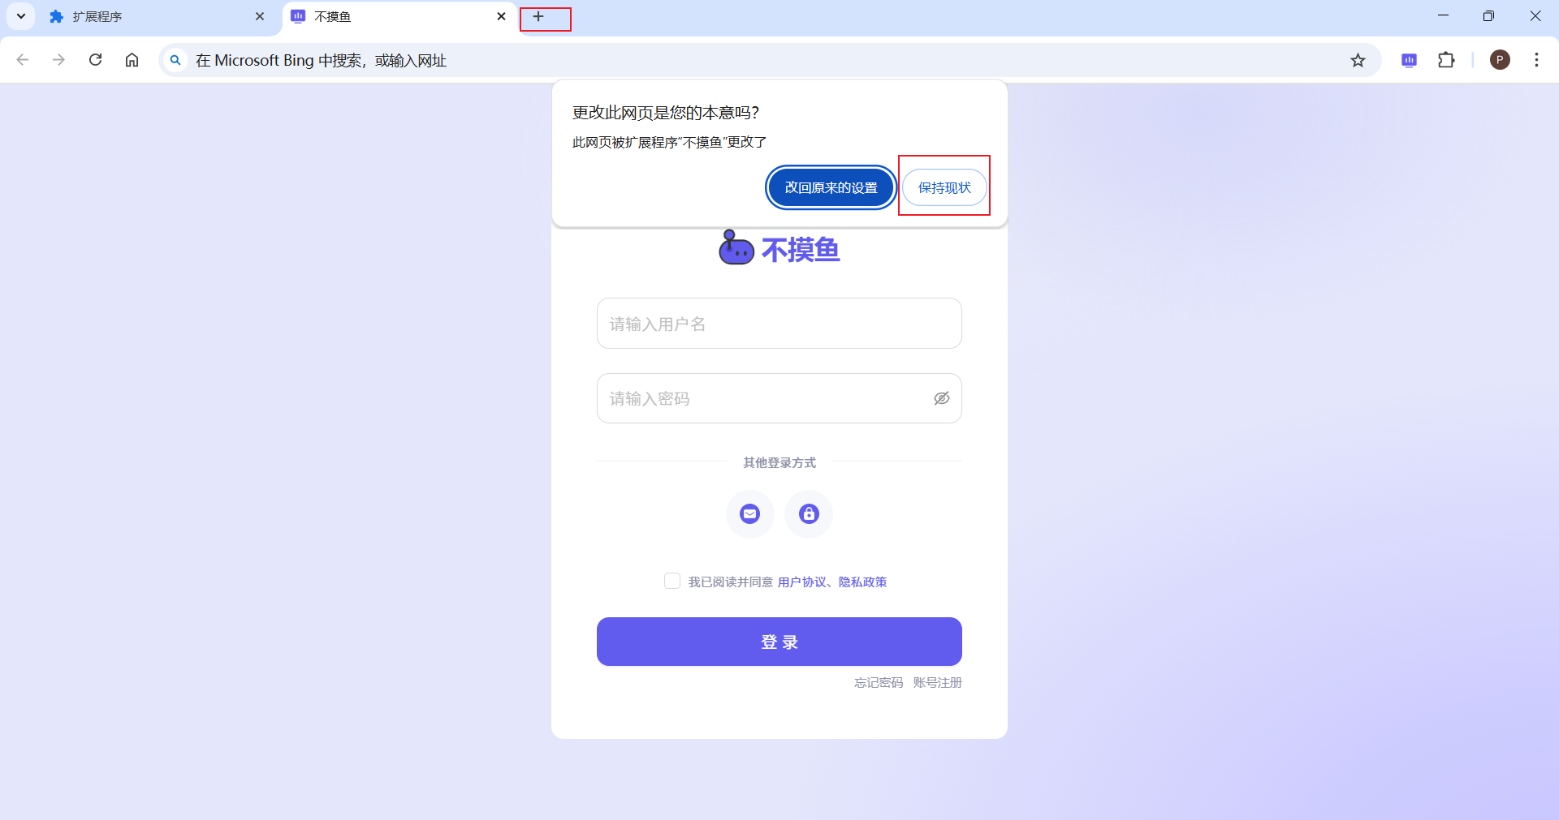Open the tab search dropdown arrow
Image resolution: width=1559 pixels, height=820 pixels.
tap(21, 16)
